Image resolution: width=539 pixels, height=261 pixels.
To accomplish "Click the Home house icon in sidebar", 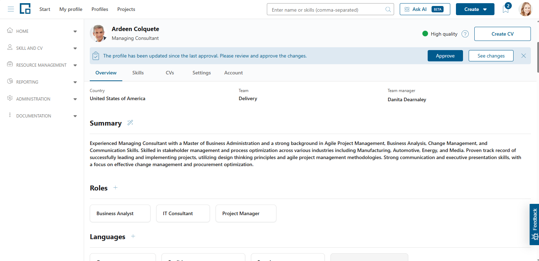I will pyautogui.click(x=10, y=30).
